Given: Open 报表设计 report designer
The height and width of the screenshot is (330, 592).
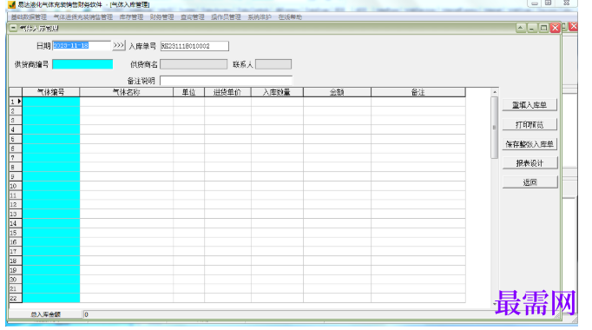Looking at the screenshot, I should (530, 163).
